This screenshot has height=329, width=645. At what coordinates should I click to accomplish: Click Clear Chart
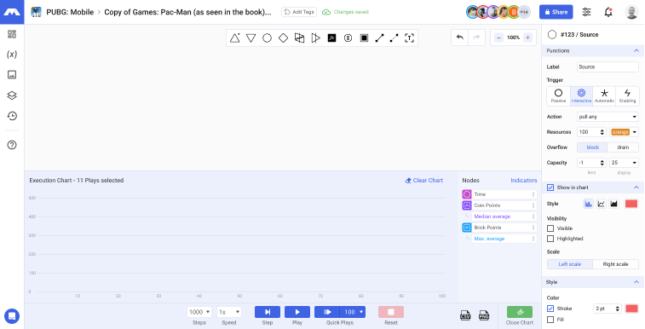[x=424, y=180]
